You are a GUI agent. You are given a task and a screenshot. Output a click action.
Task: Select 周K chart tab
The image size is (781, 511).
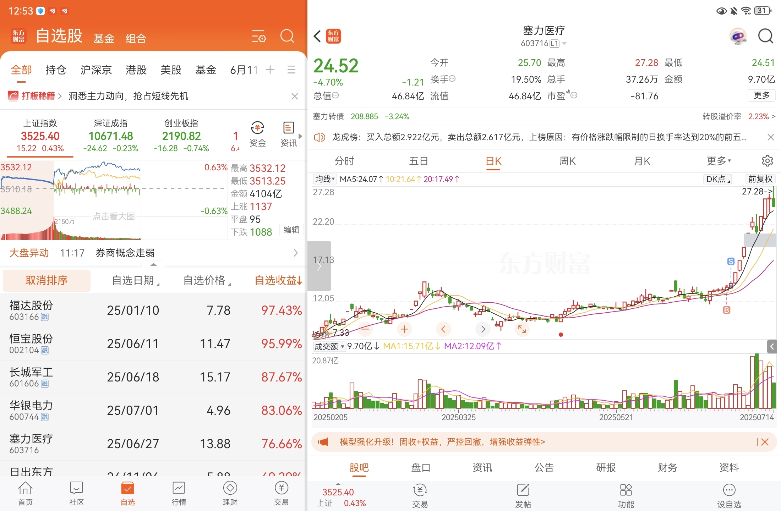pyautogui.click(x=567, y=161)
